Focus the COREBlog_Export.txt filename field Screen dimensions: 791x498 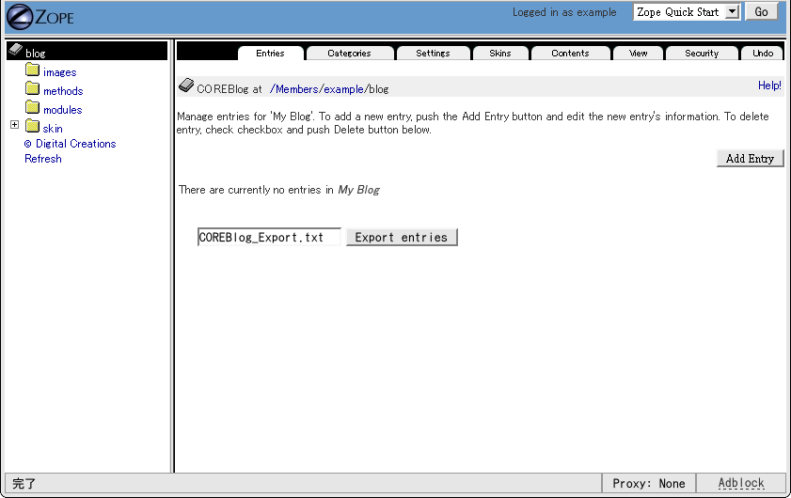click(x=269, y=238)
